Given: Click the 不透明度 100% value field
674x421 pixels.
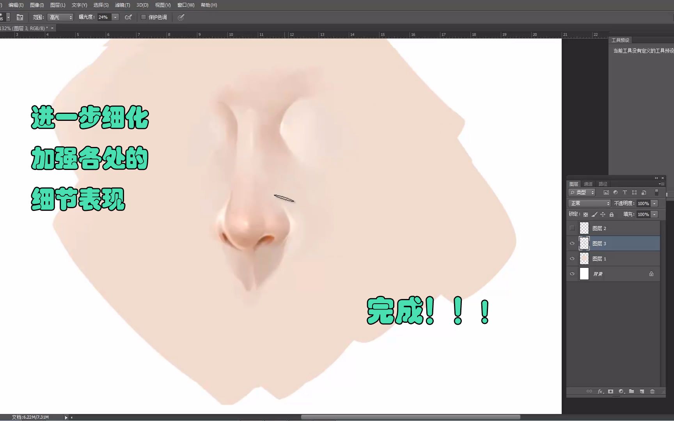Looking at the screenshot, I should click(643, 203).
